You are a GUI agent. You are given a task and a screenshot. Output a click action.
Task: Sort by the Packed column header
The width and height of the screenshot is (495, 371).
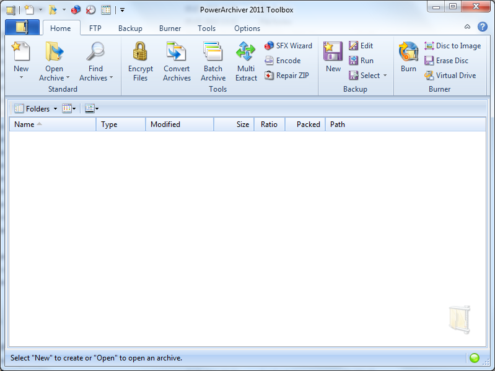[x=305, y=124]
